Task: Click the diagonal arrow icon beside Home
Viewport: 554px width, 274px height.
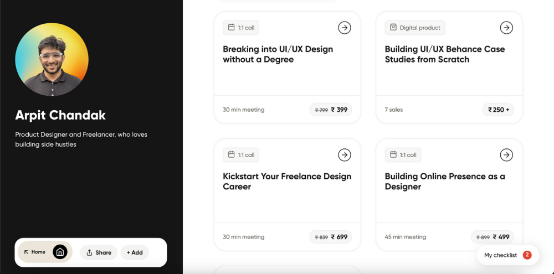Action: 26,252
